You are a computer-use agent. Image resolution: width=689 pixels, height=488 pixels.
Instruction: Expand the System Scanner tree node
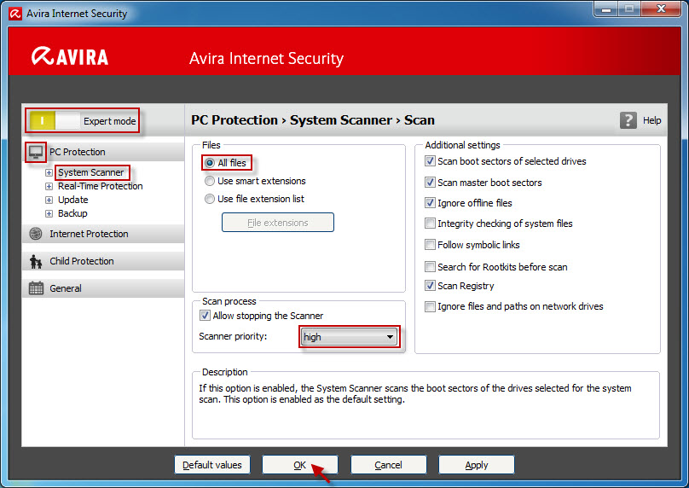click(x=49, y=173)
